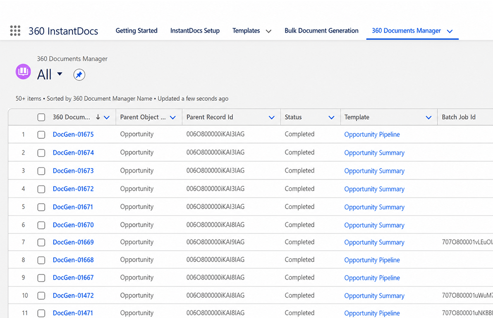This screenshot has width=493, height=318.
Task: Open record DocGen-01671
Action: click(73, 207)
